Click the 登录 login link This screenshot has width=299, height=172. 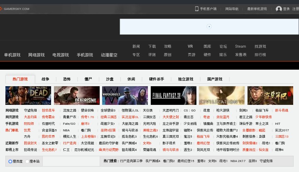pyautogui.click(x=286, y=9)
